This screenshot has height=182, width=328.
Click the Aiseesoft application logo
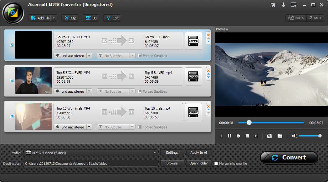(x=13, y=13)
